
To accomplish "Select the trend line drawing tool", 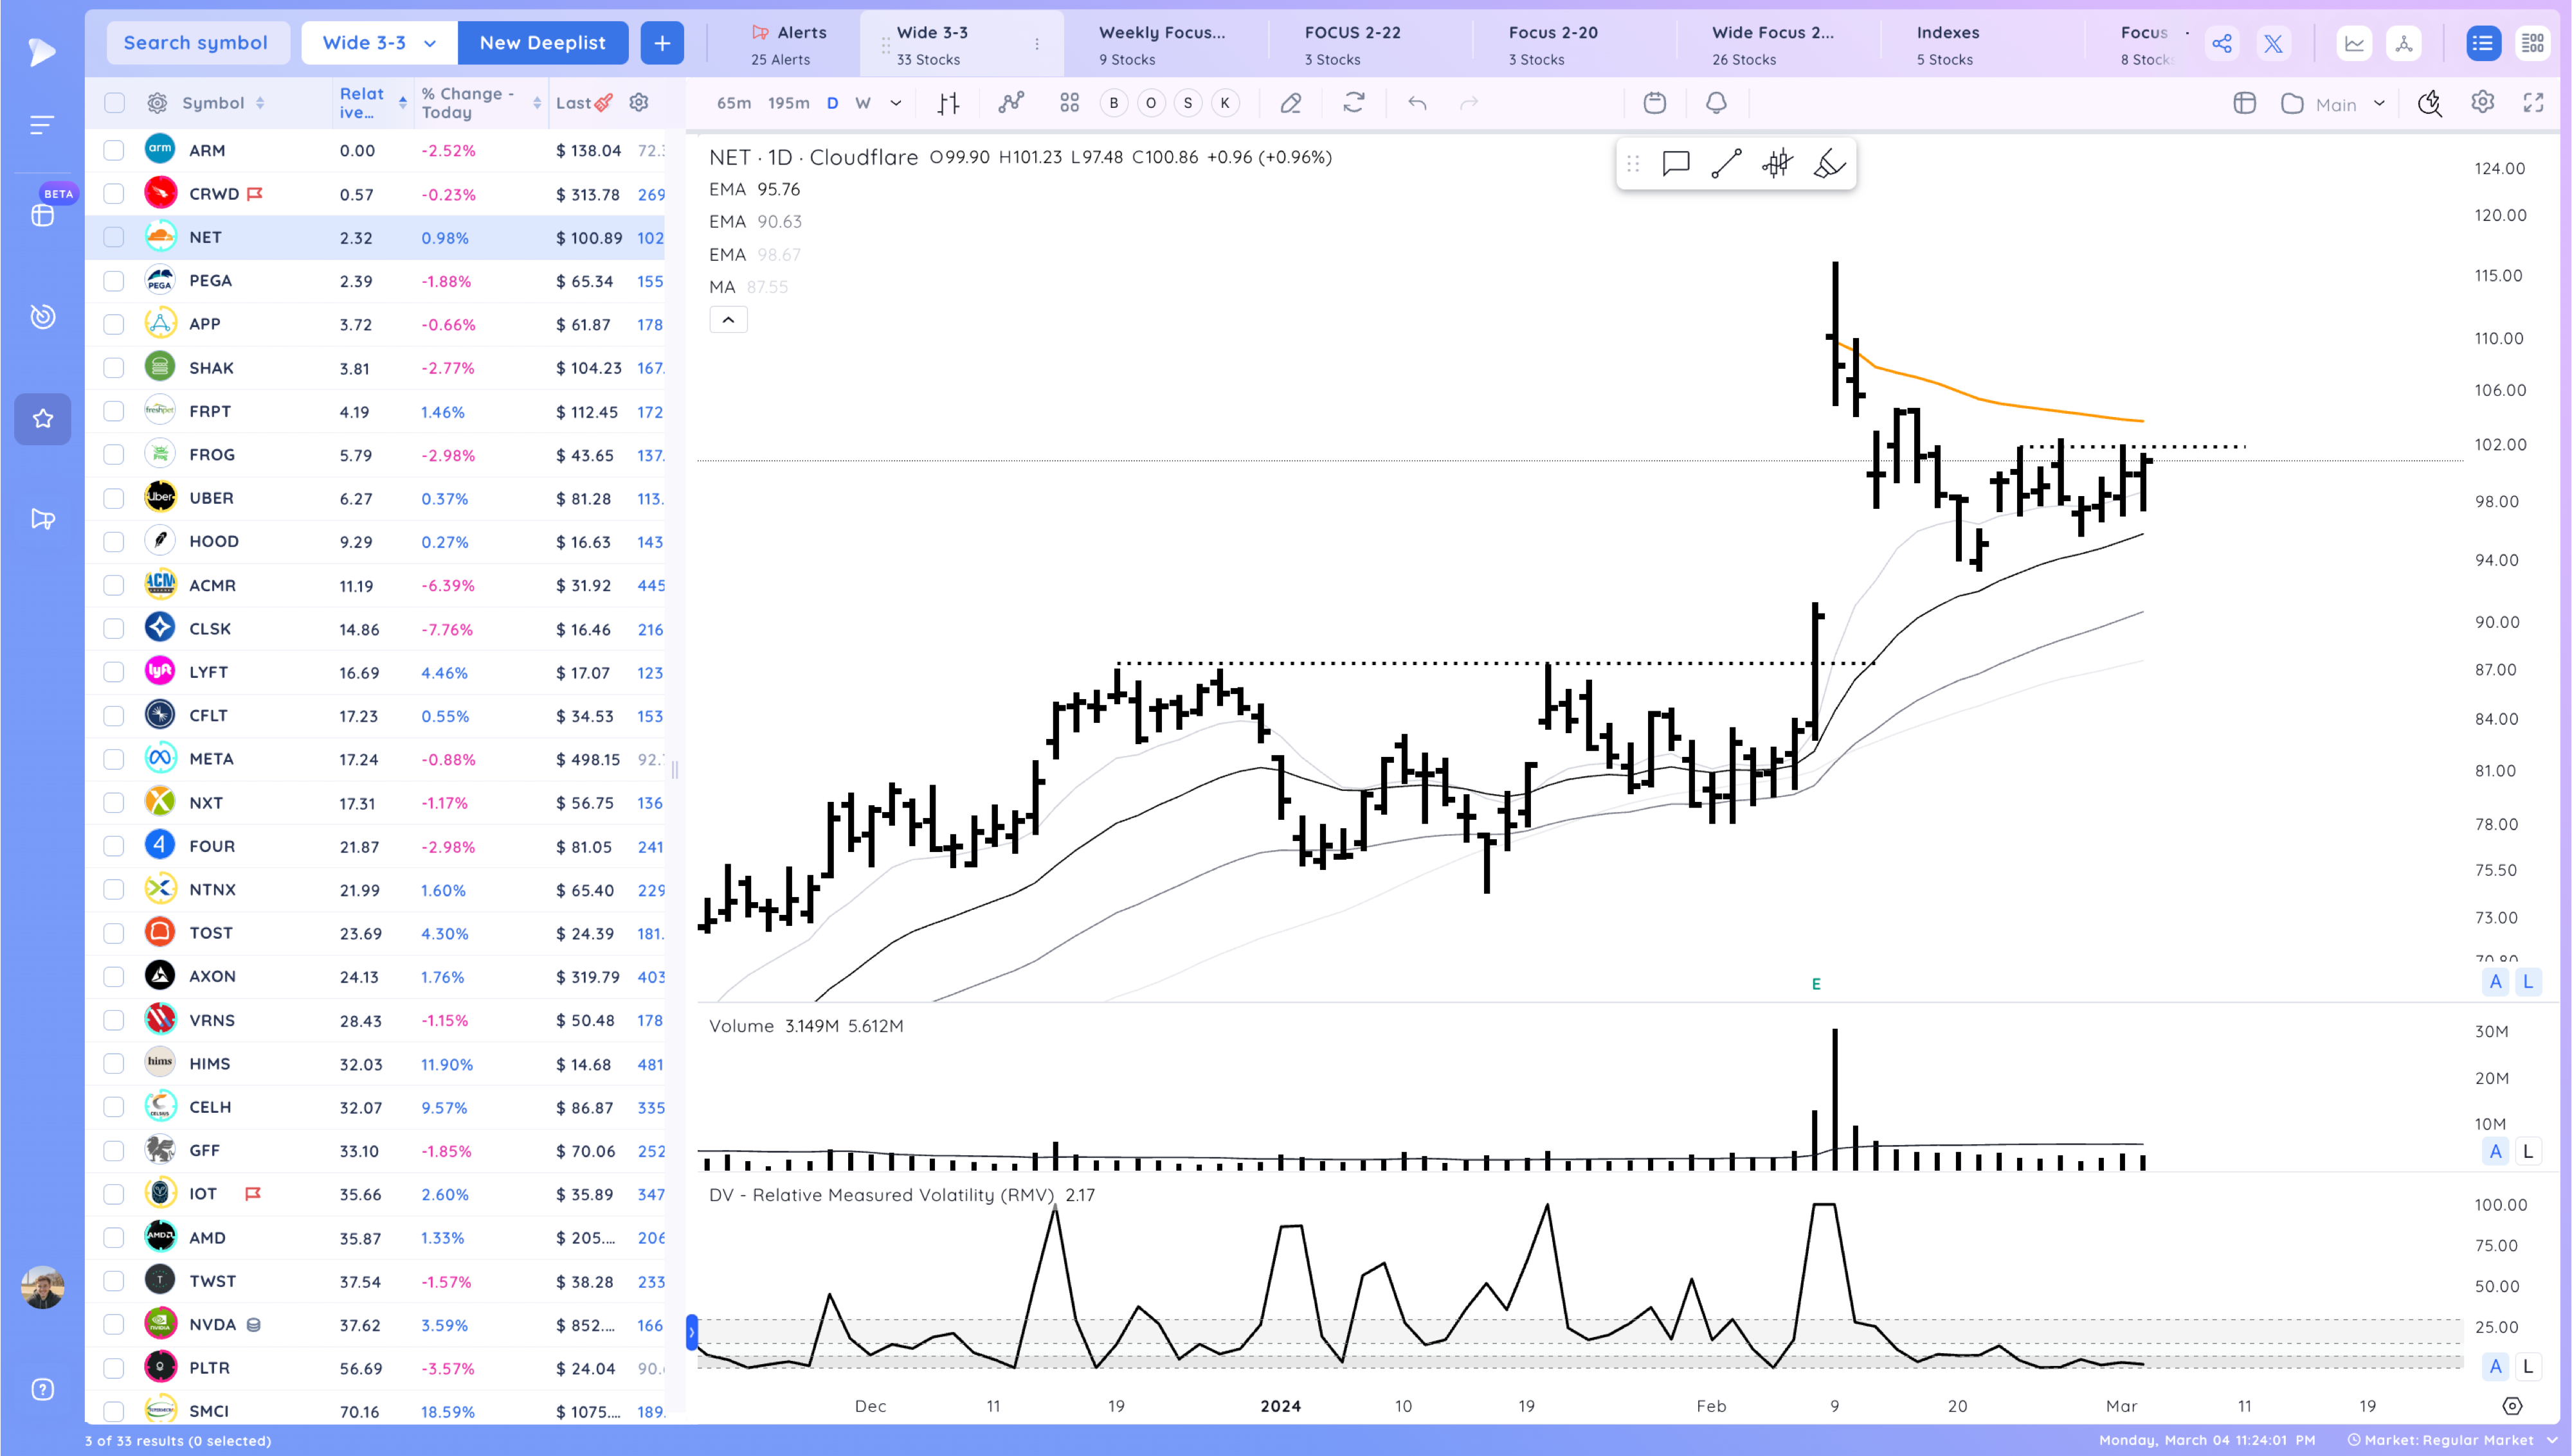I will pos(1726,164).
